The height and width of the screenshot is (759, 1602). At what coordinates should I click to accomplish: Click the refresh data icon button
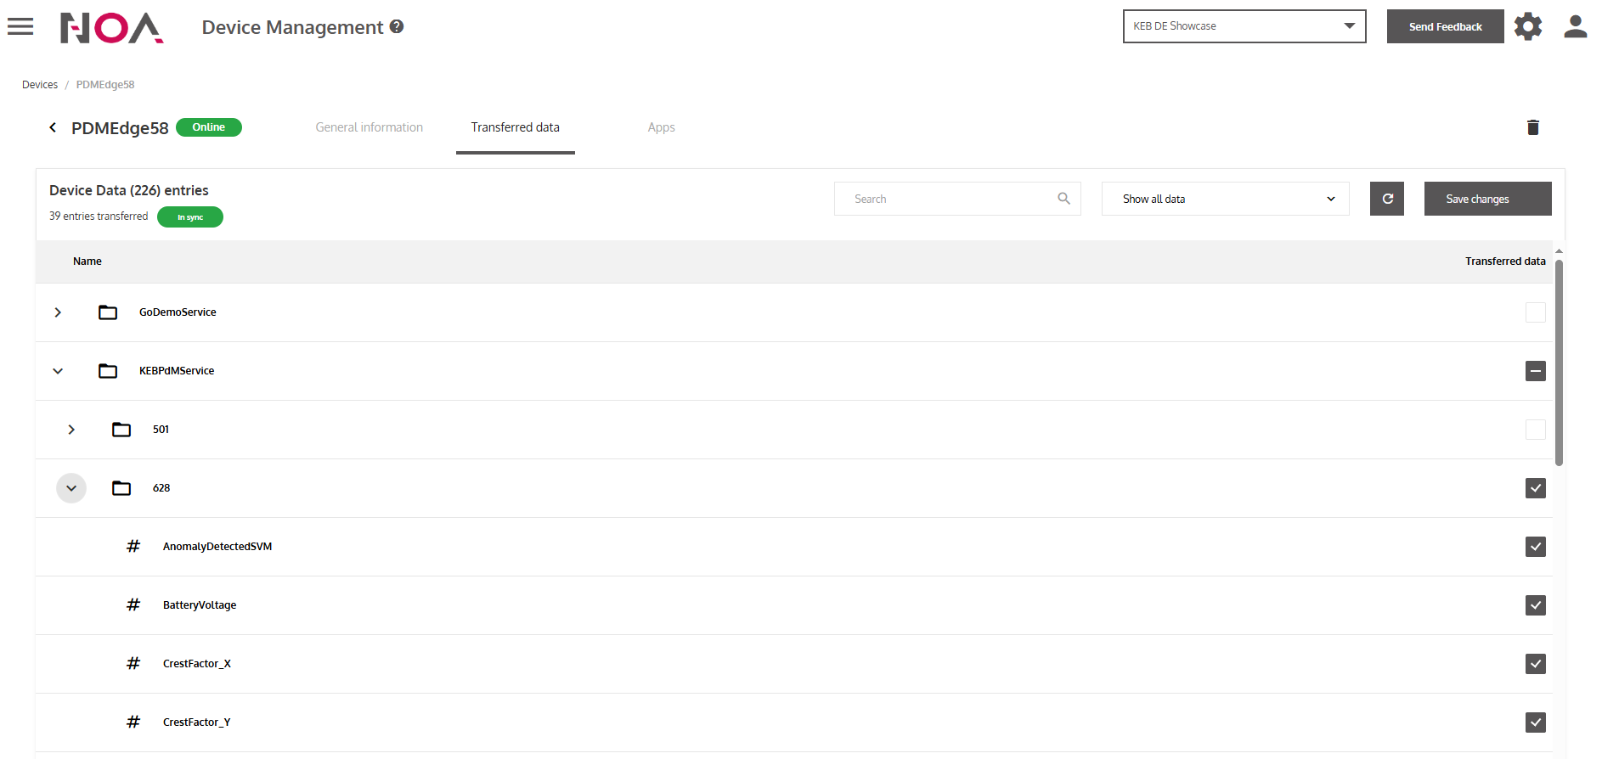click(1386, 199)
